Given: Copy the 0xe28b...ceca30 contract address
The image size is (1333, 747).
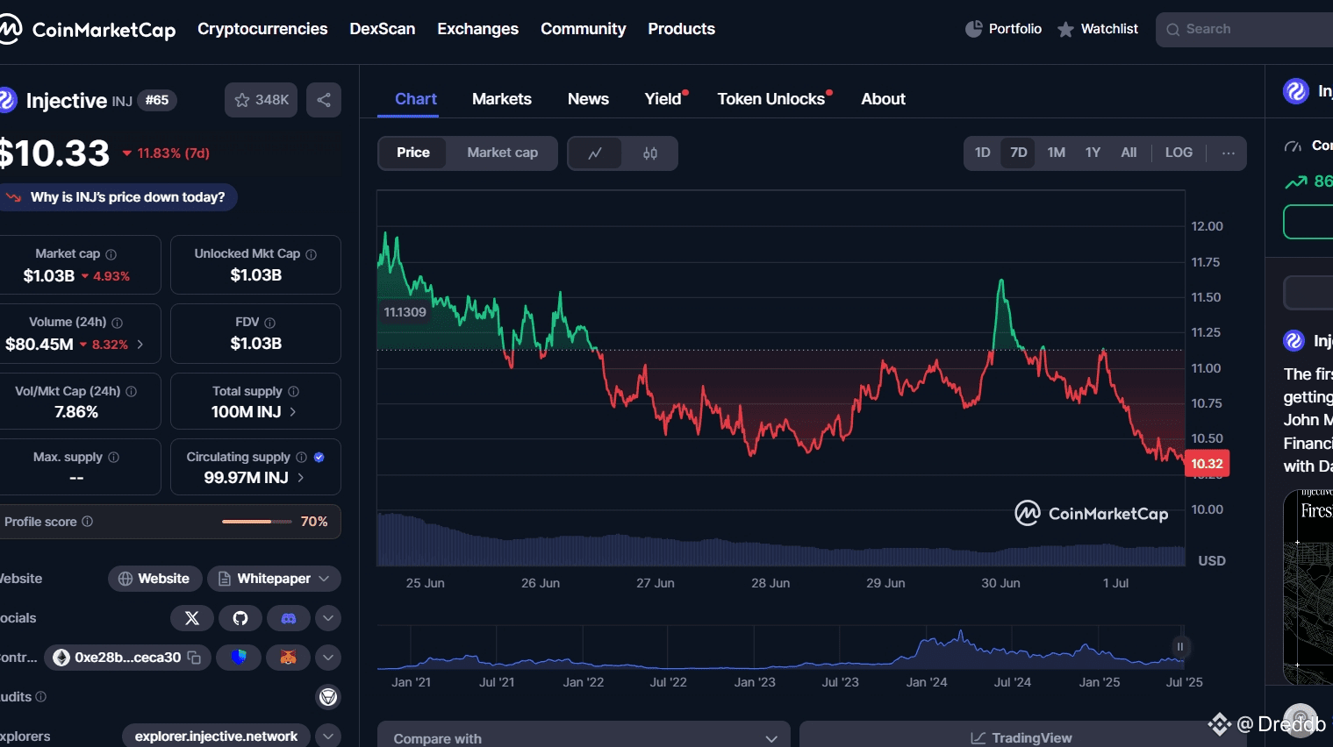Looking at the screenshot, I should click(x=195, y=658).
